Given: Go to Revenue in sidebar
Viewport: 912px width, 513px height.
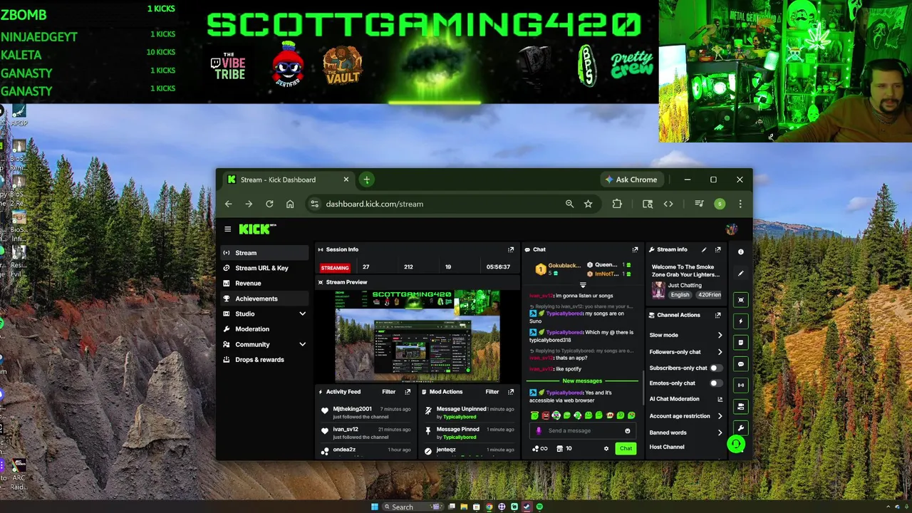Looking at the screenshot, I should pyautogui.click(x=264, y=283).
